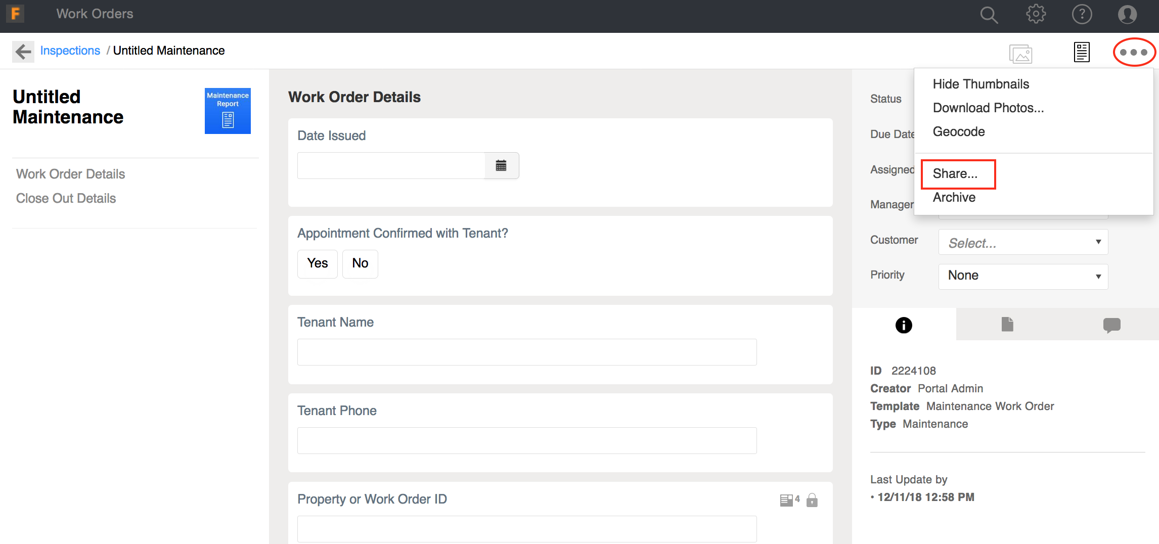Navigate back via the Inspections breadcrumb link
The height and width of the screenshot is (544, 1159).
[70, 51]
